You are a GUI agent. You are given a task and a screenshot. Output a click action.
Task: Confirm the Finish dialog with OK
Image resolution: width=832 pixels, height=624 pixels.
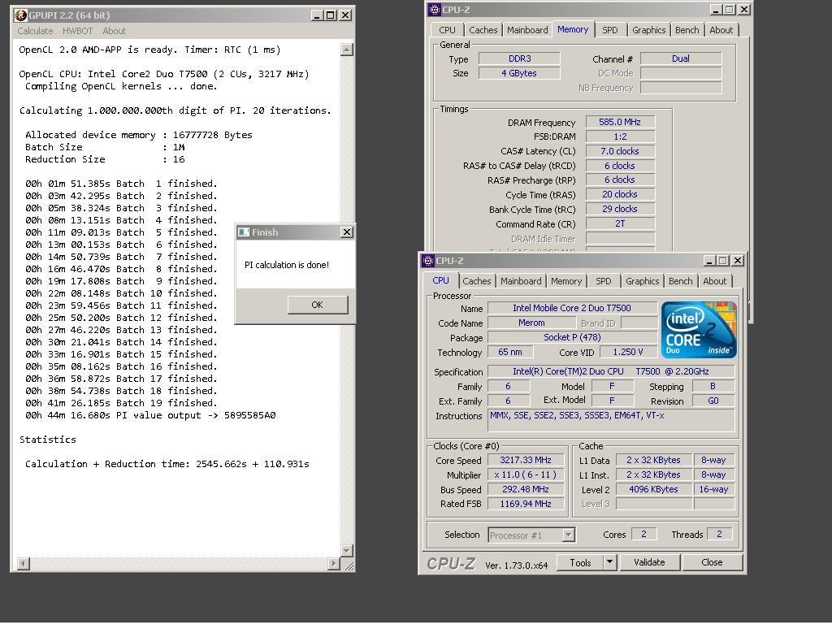tap(318, 305)
